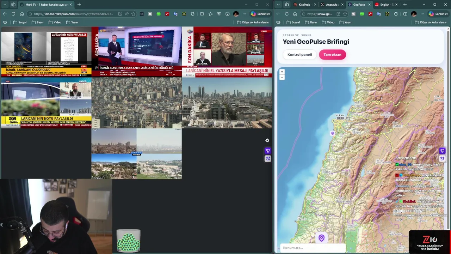
Task: Click Konum ara search field
Action: (313, 248)
